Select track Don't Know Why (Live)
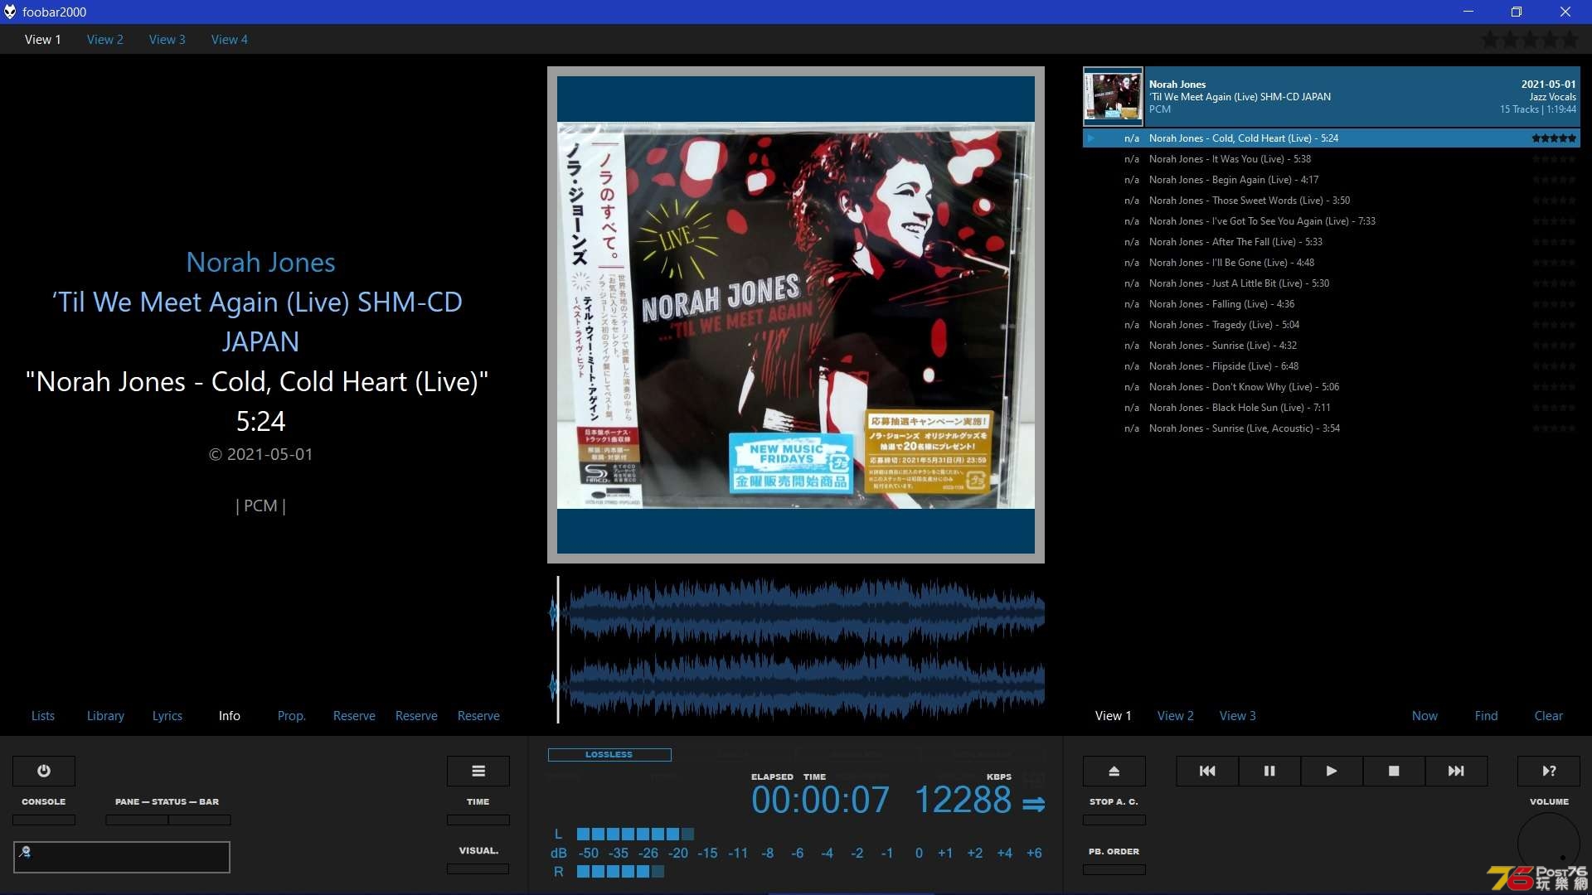This screenshot has height=895, width=1592. point(1332,387)
